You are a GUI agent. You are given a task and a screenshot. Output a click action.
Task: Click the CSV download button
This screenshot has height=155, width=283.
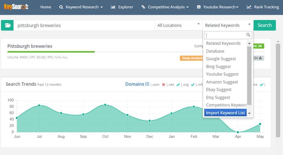tap(258, 58)
